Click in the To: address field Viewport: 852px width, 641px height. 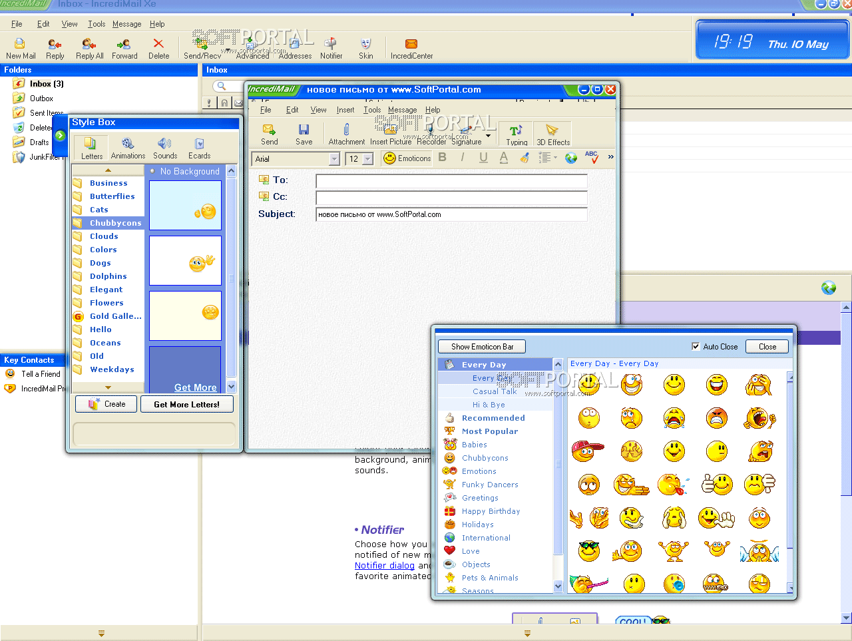(451, 181)
